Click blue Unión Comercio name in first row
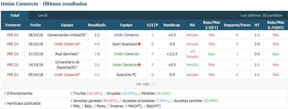This screenshot has width=288, height=109. click(126, 35)
